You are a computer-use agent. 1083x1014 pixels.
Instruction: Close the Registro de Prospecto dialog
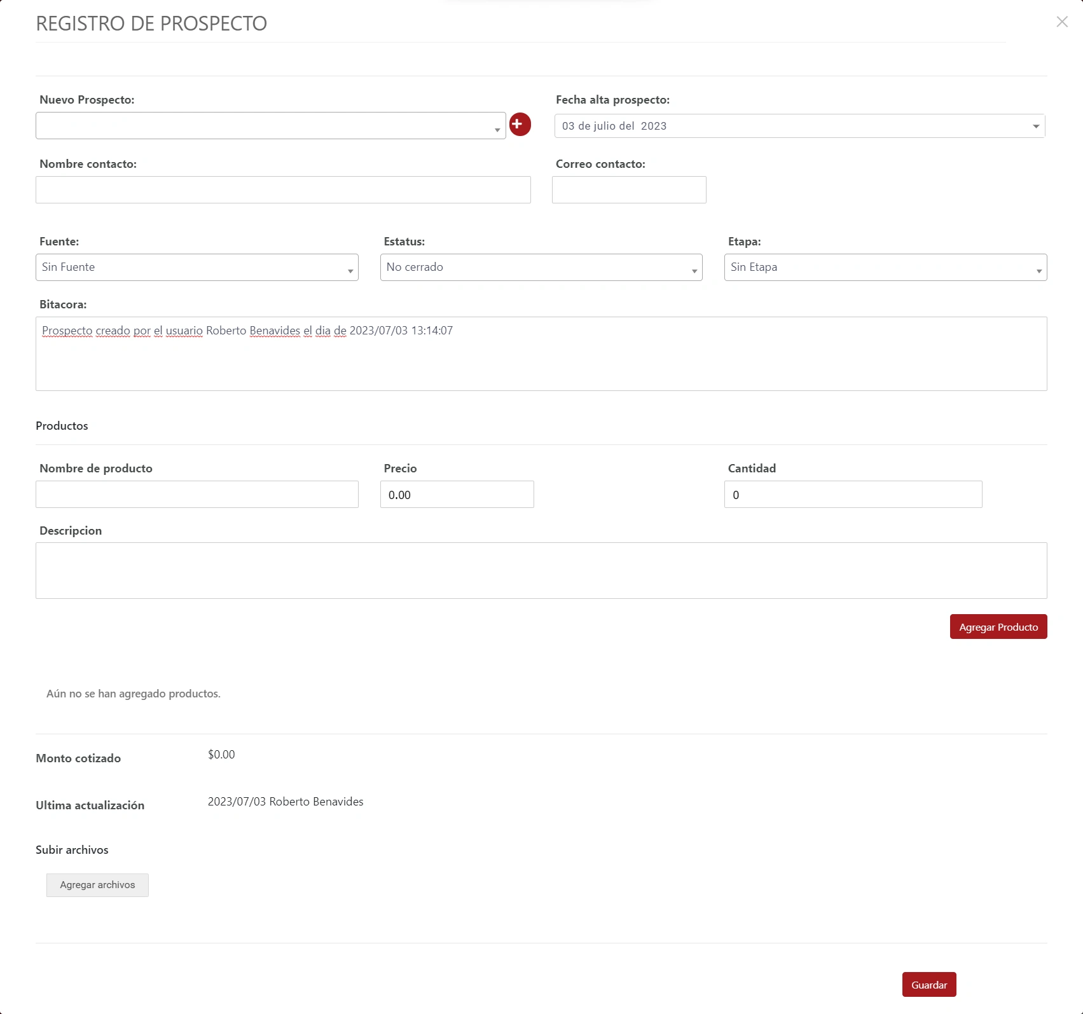point(1061,22)
